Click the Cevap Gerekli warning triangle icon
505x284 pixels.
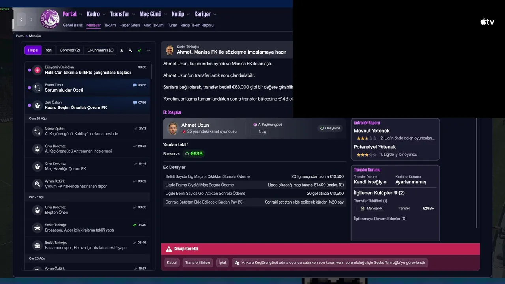(x=169, y=249)
